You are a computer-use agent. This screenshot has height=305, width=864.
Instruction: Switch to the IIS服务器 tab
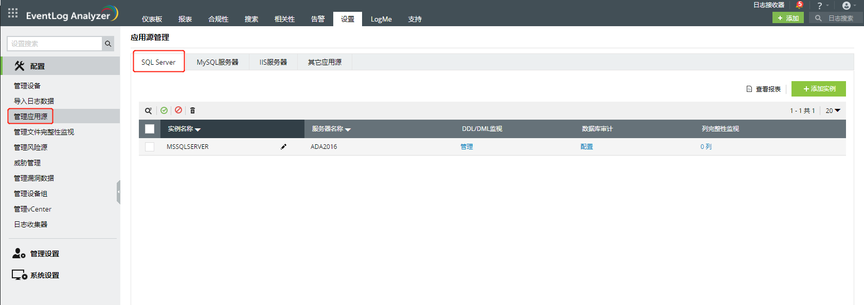click(273, 62)
